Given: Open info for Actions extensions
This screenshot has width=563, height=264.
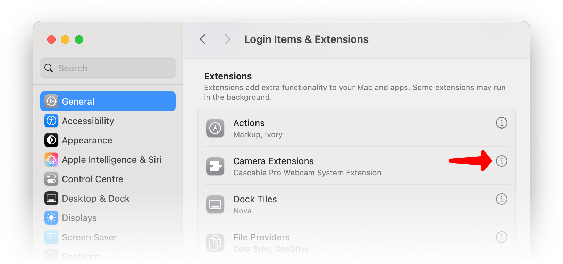Looking at the screenshot, I should pos(501,123).
